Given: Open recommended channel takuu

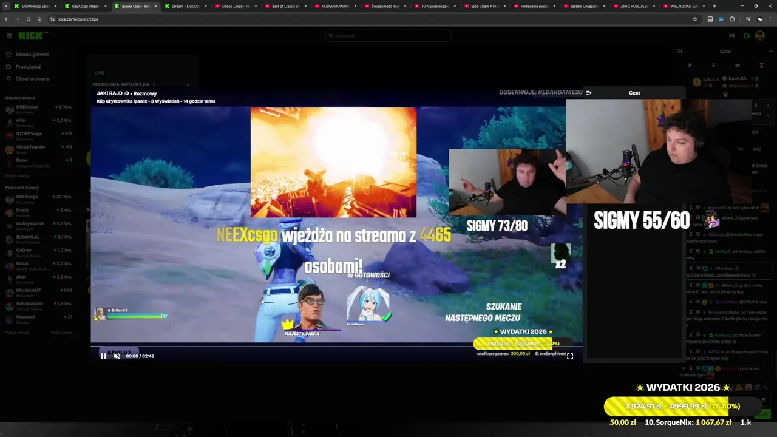Looking at the screenshot, I should 39,266.
